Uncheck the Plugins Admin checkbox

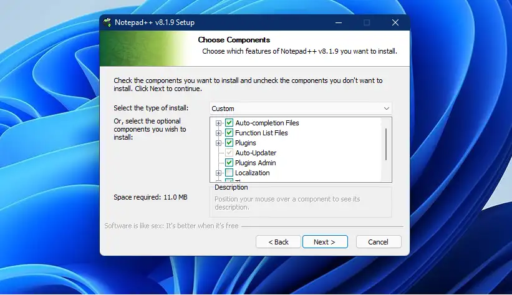click(x=229, y=163)
